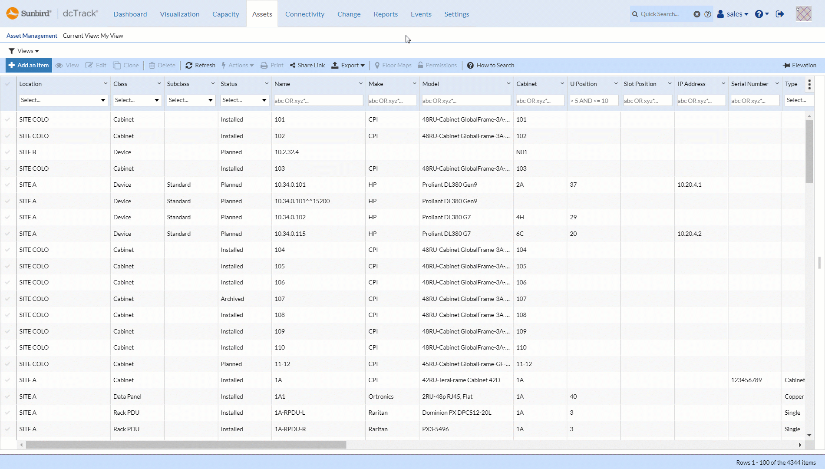The height and width of the screenshot is (469, 825).
Task: Open the Export options
Action: [348, 65]
